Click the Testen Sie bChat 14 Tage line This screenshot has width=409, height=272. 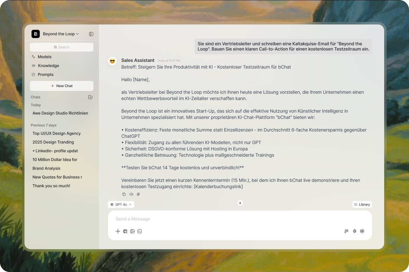[x=182, y=168]
